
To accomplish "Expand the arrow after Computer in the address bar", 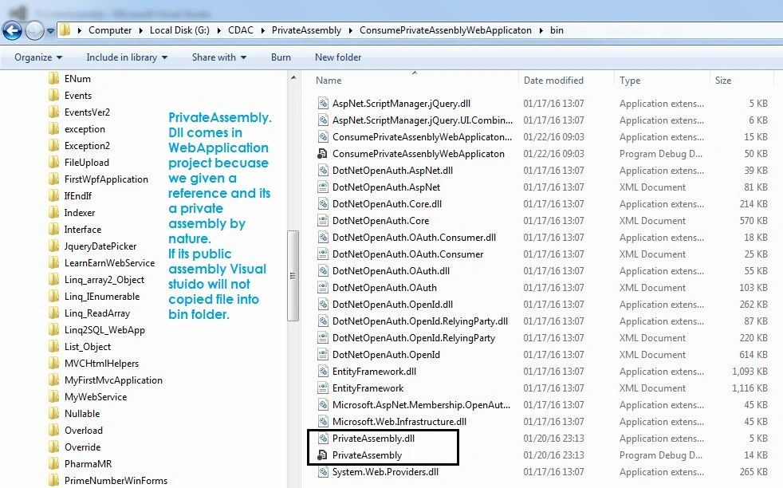I will [x=141, y=30].
